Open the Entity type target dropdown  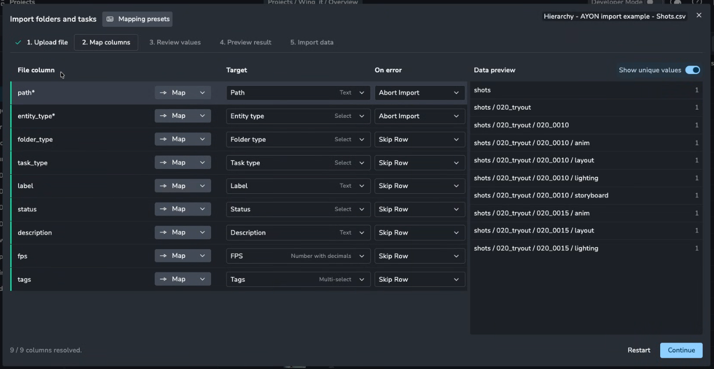298,116
